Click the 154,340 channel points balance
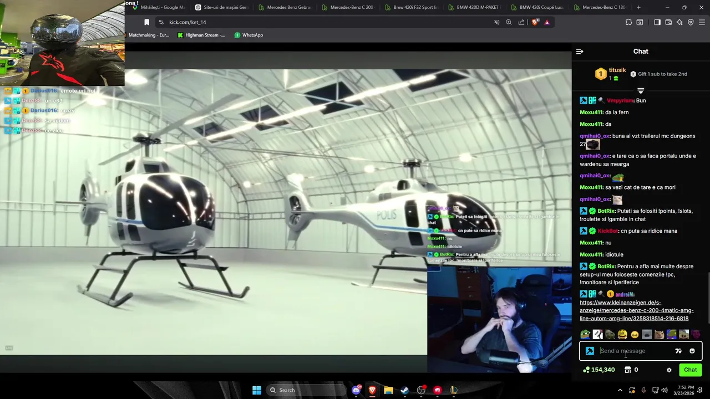The height and width of the screenshot is (399, 710). click(x=599, y=370)
